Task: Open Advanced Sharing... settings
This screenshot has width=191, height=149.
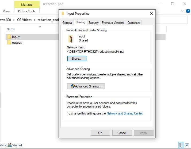Action: pos(86,86)
